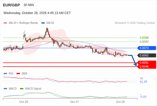Click the RSI value 41.38
Viewport: 157px width, 106px height.
[x=143, y=82]
